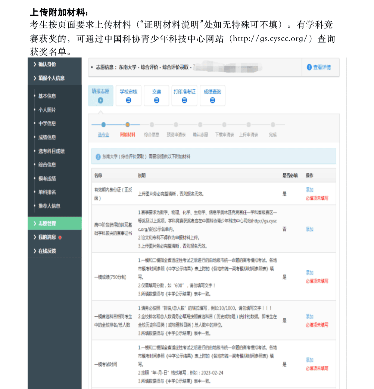Click the icon under 学校审核
The image size is (374, 389).
tap(128, 100)
